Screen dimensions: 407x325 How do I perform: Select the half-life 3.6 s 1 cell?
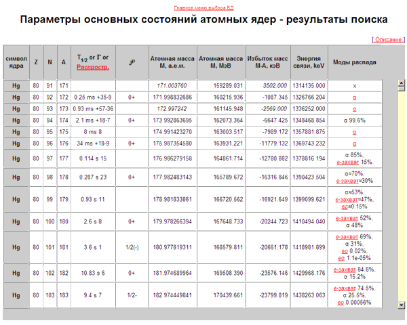click(93, 247)
